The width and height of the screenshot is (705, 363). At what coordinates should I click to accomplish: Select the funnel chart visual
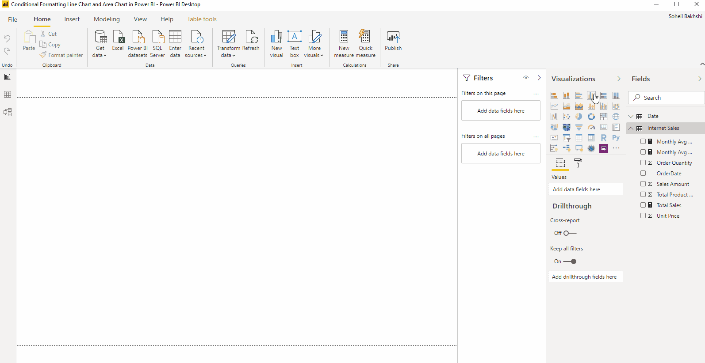579,127
